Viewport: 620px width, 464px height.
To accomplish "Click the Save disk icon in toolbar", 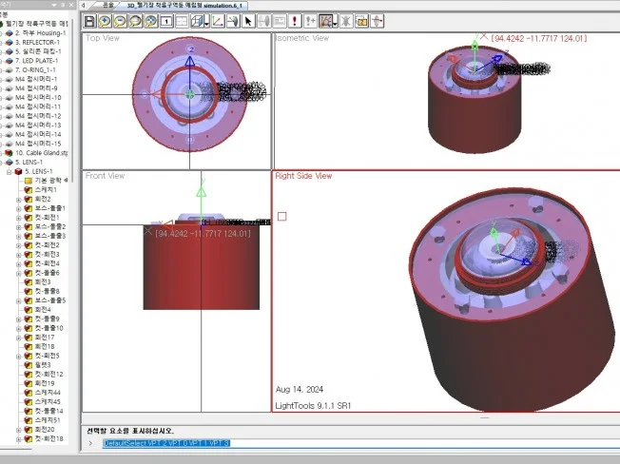I will [x=90, y=20].
